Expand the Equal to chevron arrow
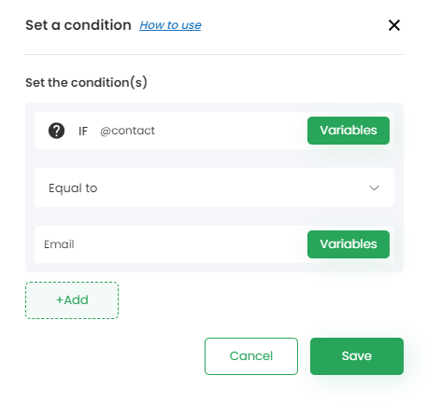The height and width of the screenshot is (403, 427). pos(374,188)
